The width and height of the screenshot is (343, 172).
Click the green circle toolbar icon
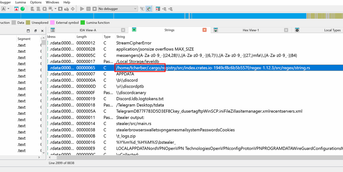[x=23, y=9]
